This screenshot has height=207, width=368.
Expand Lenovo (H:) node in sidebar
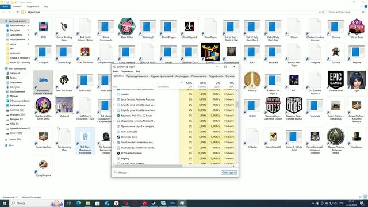(x=3, y=139)
